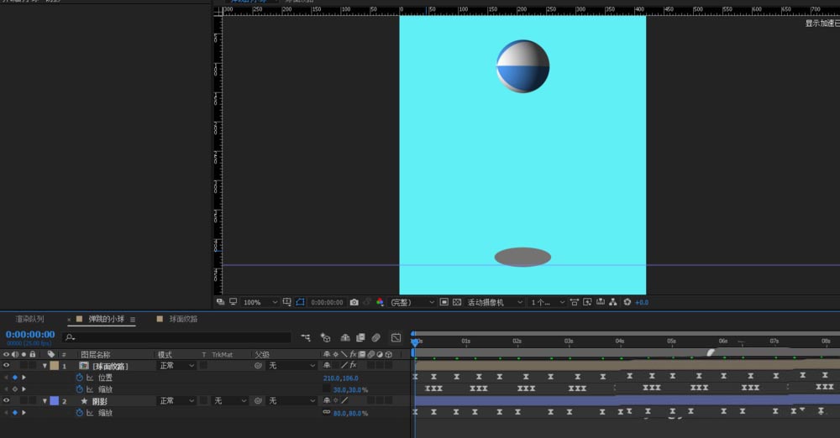Toggle the hide shy layers icon

pos(345,337)
